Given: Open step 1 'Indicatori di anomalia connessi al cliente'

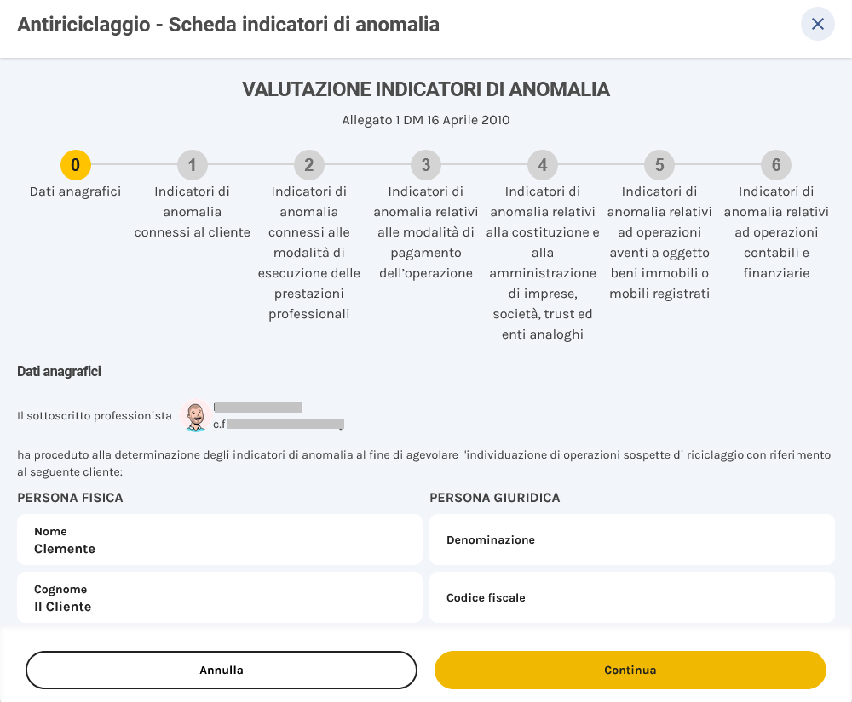Looking at the screenshot, I should (192, 166).
